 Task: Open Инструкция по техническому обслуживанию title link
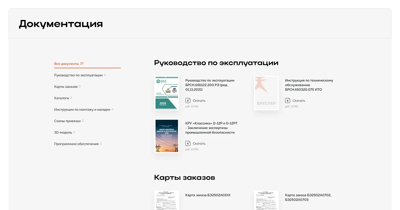point(309,85)
